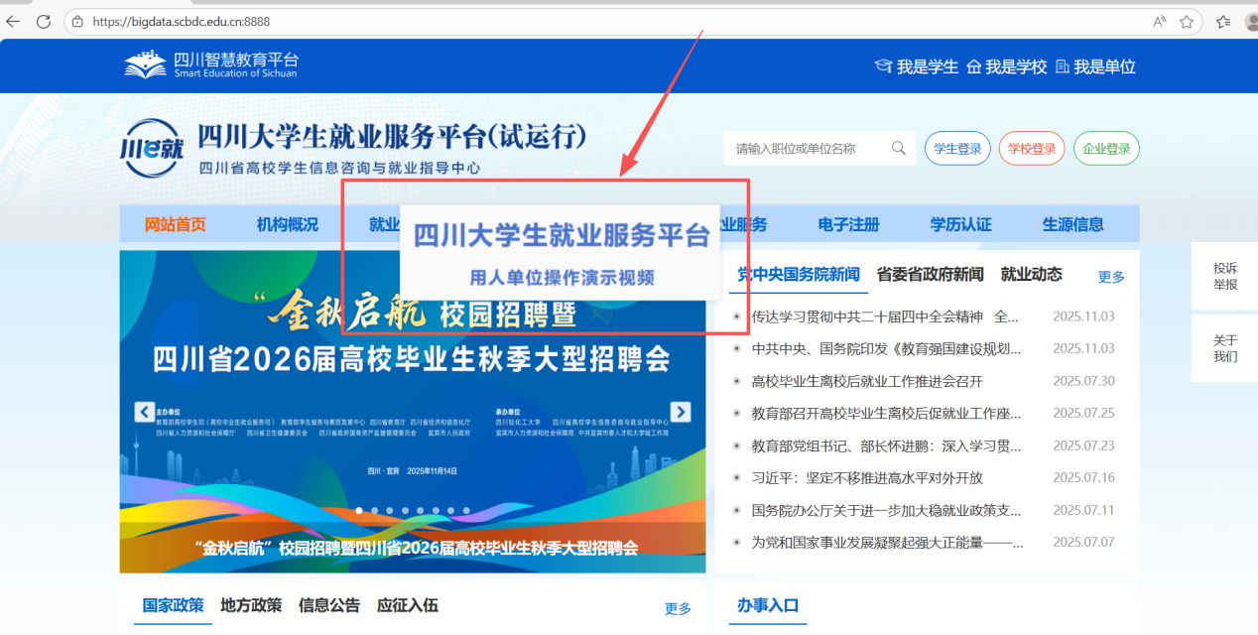1258x635 pixels.
Task: Open 我是学校 link in top bar
Action: [x=1007, y=66]
